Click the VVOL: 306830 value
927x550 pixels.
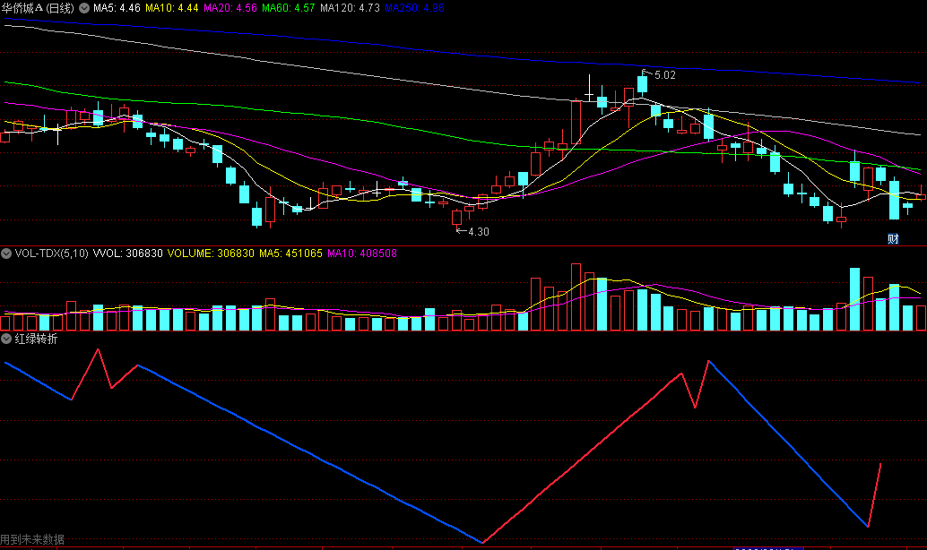click(x=127, y=254)
